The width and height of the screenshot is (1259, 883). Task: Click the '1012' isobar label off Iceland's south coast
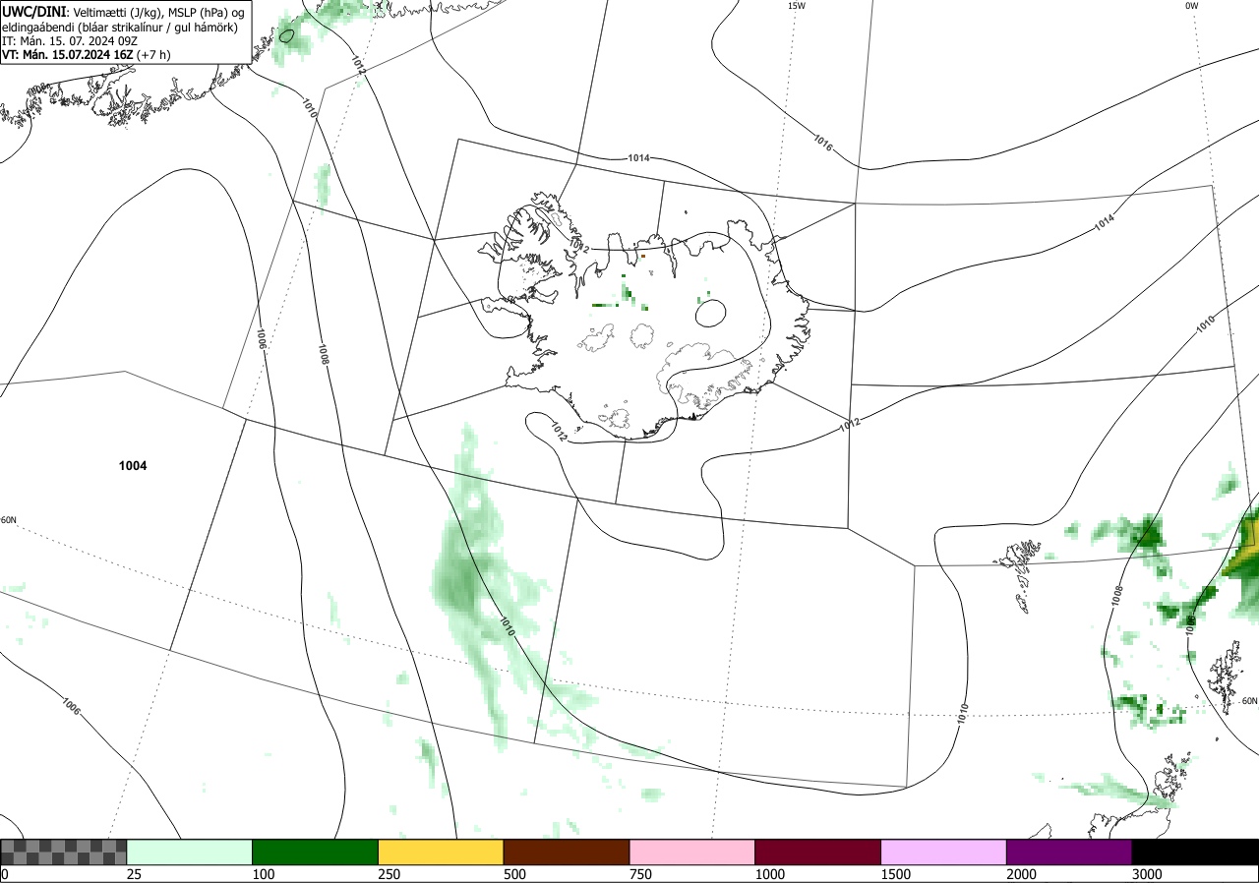click(558, 431)
